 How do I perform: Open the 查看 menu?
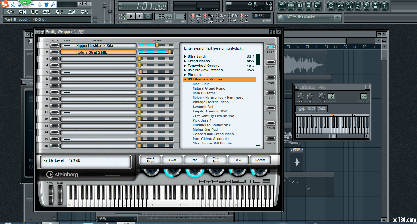[47, 12]
